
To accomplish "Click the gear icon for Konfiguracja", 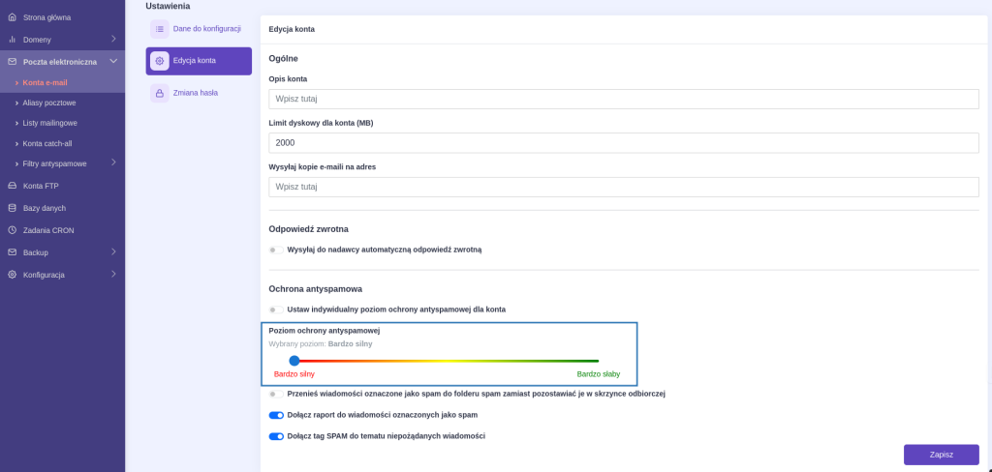I will pyautogui.click(x=12, y=275).
